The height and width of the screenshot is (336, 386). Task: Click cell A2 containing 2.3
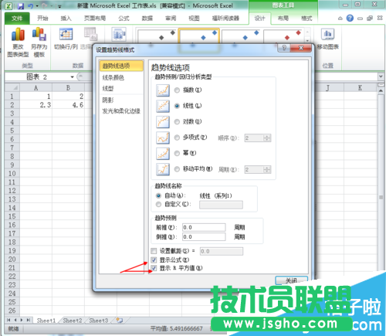(x=36, y=105)
